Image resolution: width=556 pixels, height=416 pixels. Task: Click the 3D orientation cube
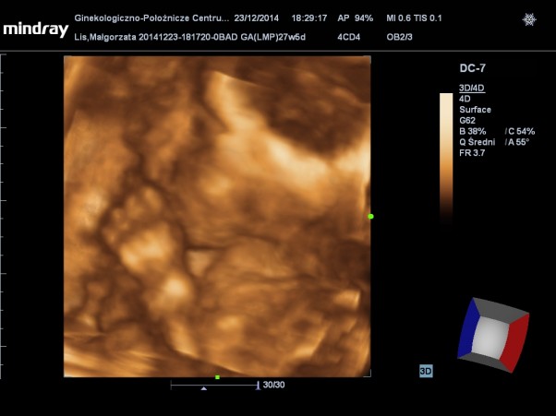tap(493, 334)
